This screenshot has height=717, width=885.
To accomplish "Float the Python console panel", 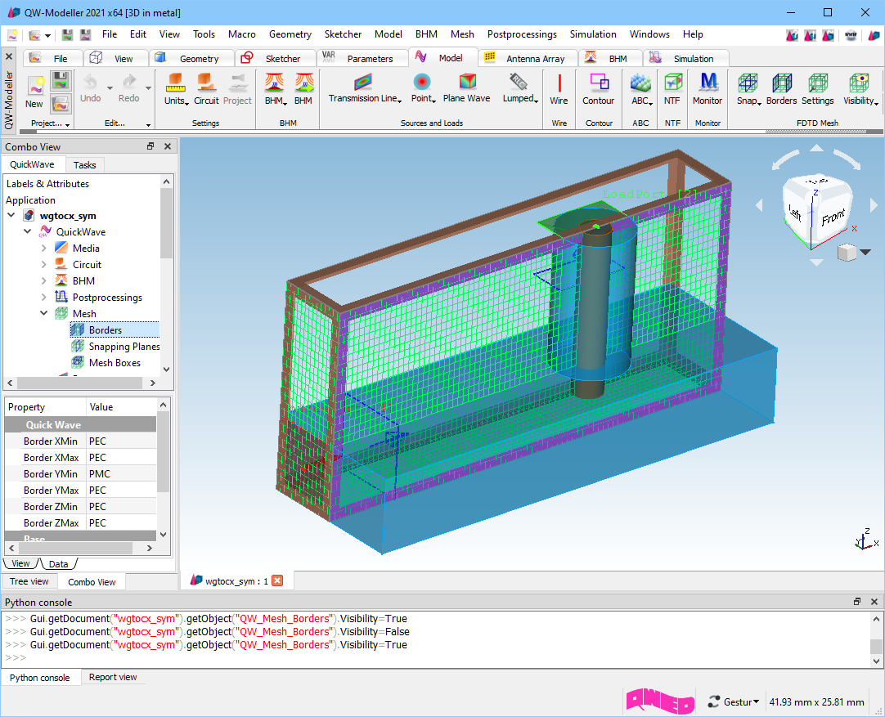I will coord(857,602).
